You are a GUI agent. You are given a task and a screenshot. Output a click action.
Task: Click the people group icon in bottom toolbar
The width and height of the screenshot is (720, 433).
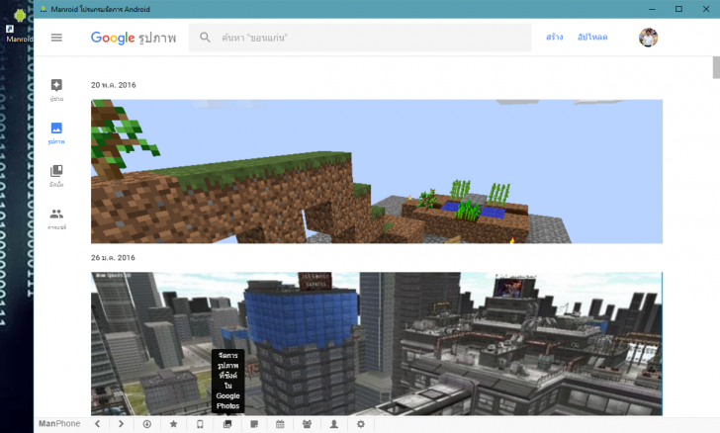[x=307, y=424]
